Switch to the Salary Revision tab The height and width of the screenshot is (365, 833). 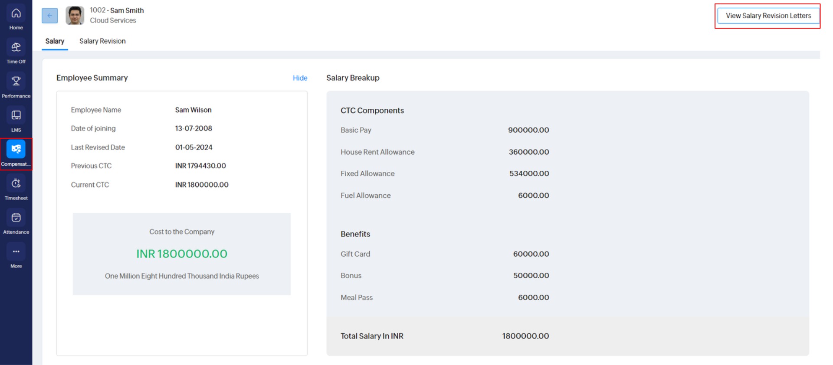102,41
